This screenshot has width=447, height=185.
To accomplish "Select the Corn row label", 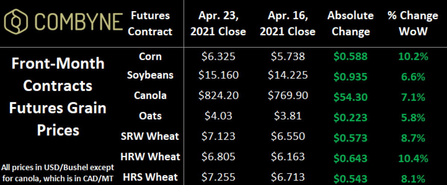I will coord(151,56).
